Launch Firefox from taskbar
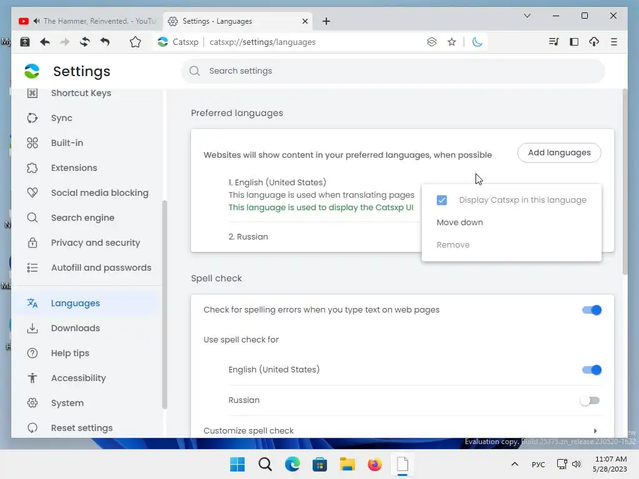Screen dimensions: 639x479 (374, 464)
